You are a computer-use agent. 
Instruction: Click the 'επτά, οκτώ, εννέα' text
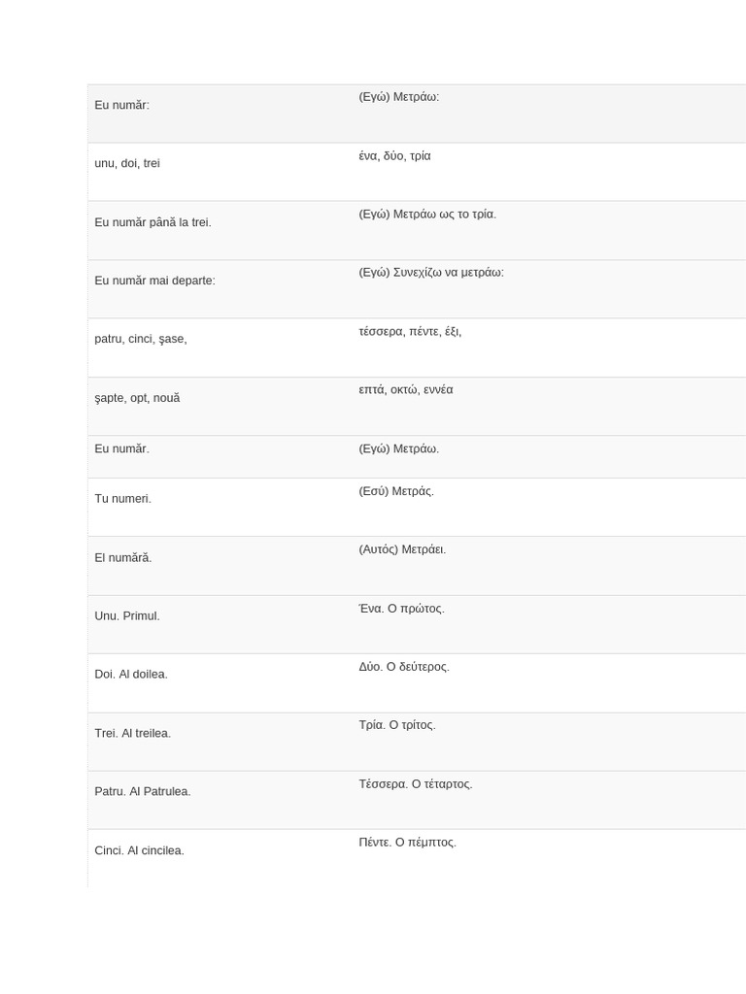406,390
